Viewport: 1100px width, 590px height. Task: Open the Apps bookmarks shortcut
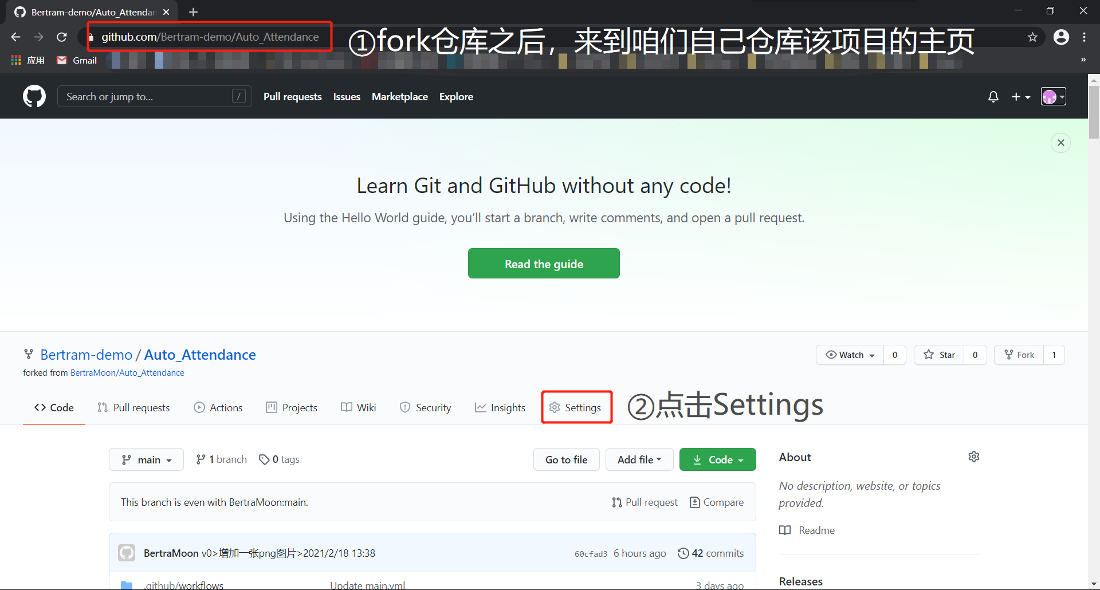(28, 60)
